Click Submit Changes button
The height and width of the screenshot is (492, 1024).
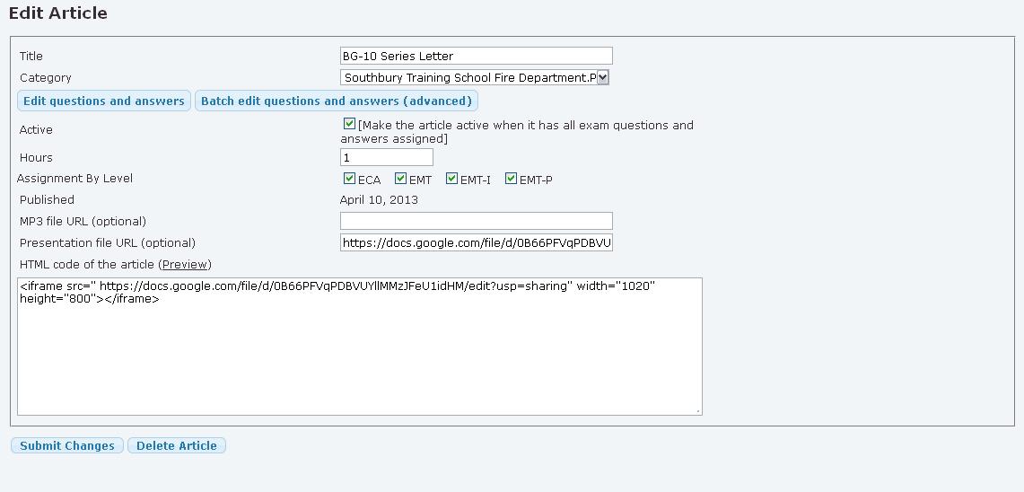pos(67,445)
